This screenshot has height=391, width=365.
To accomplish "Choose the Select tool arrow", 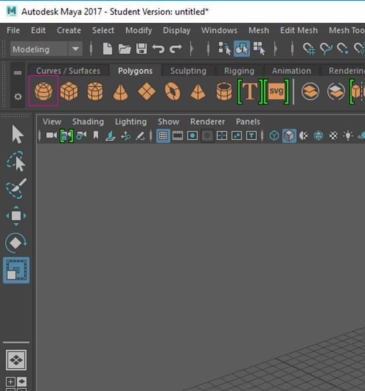I will coord(17,134).
